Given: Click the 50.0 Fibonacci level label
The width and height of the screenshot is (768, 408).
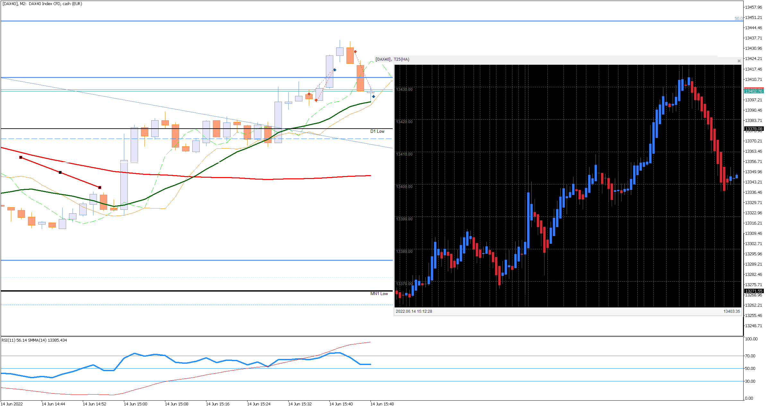Looking at the screenshot, I should point(738,18).
